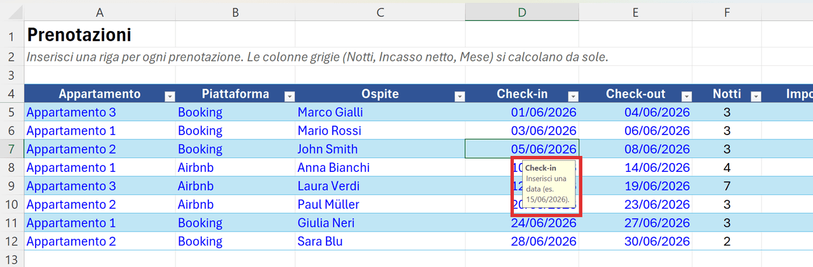Image resolution: width=813 pixels, height=267 pixels.
Task: Click Notti value 4 in Anna Bianchi's row
Action: [727, 167]
